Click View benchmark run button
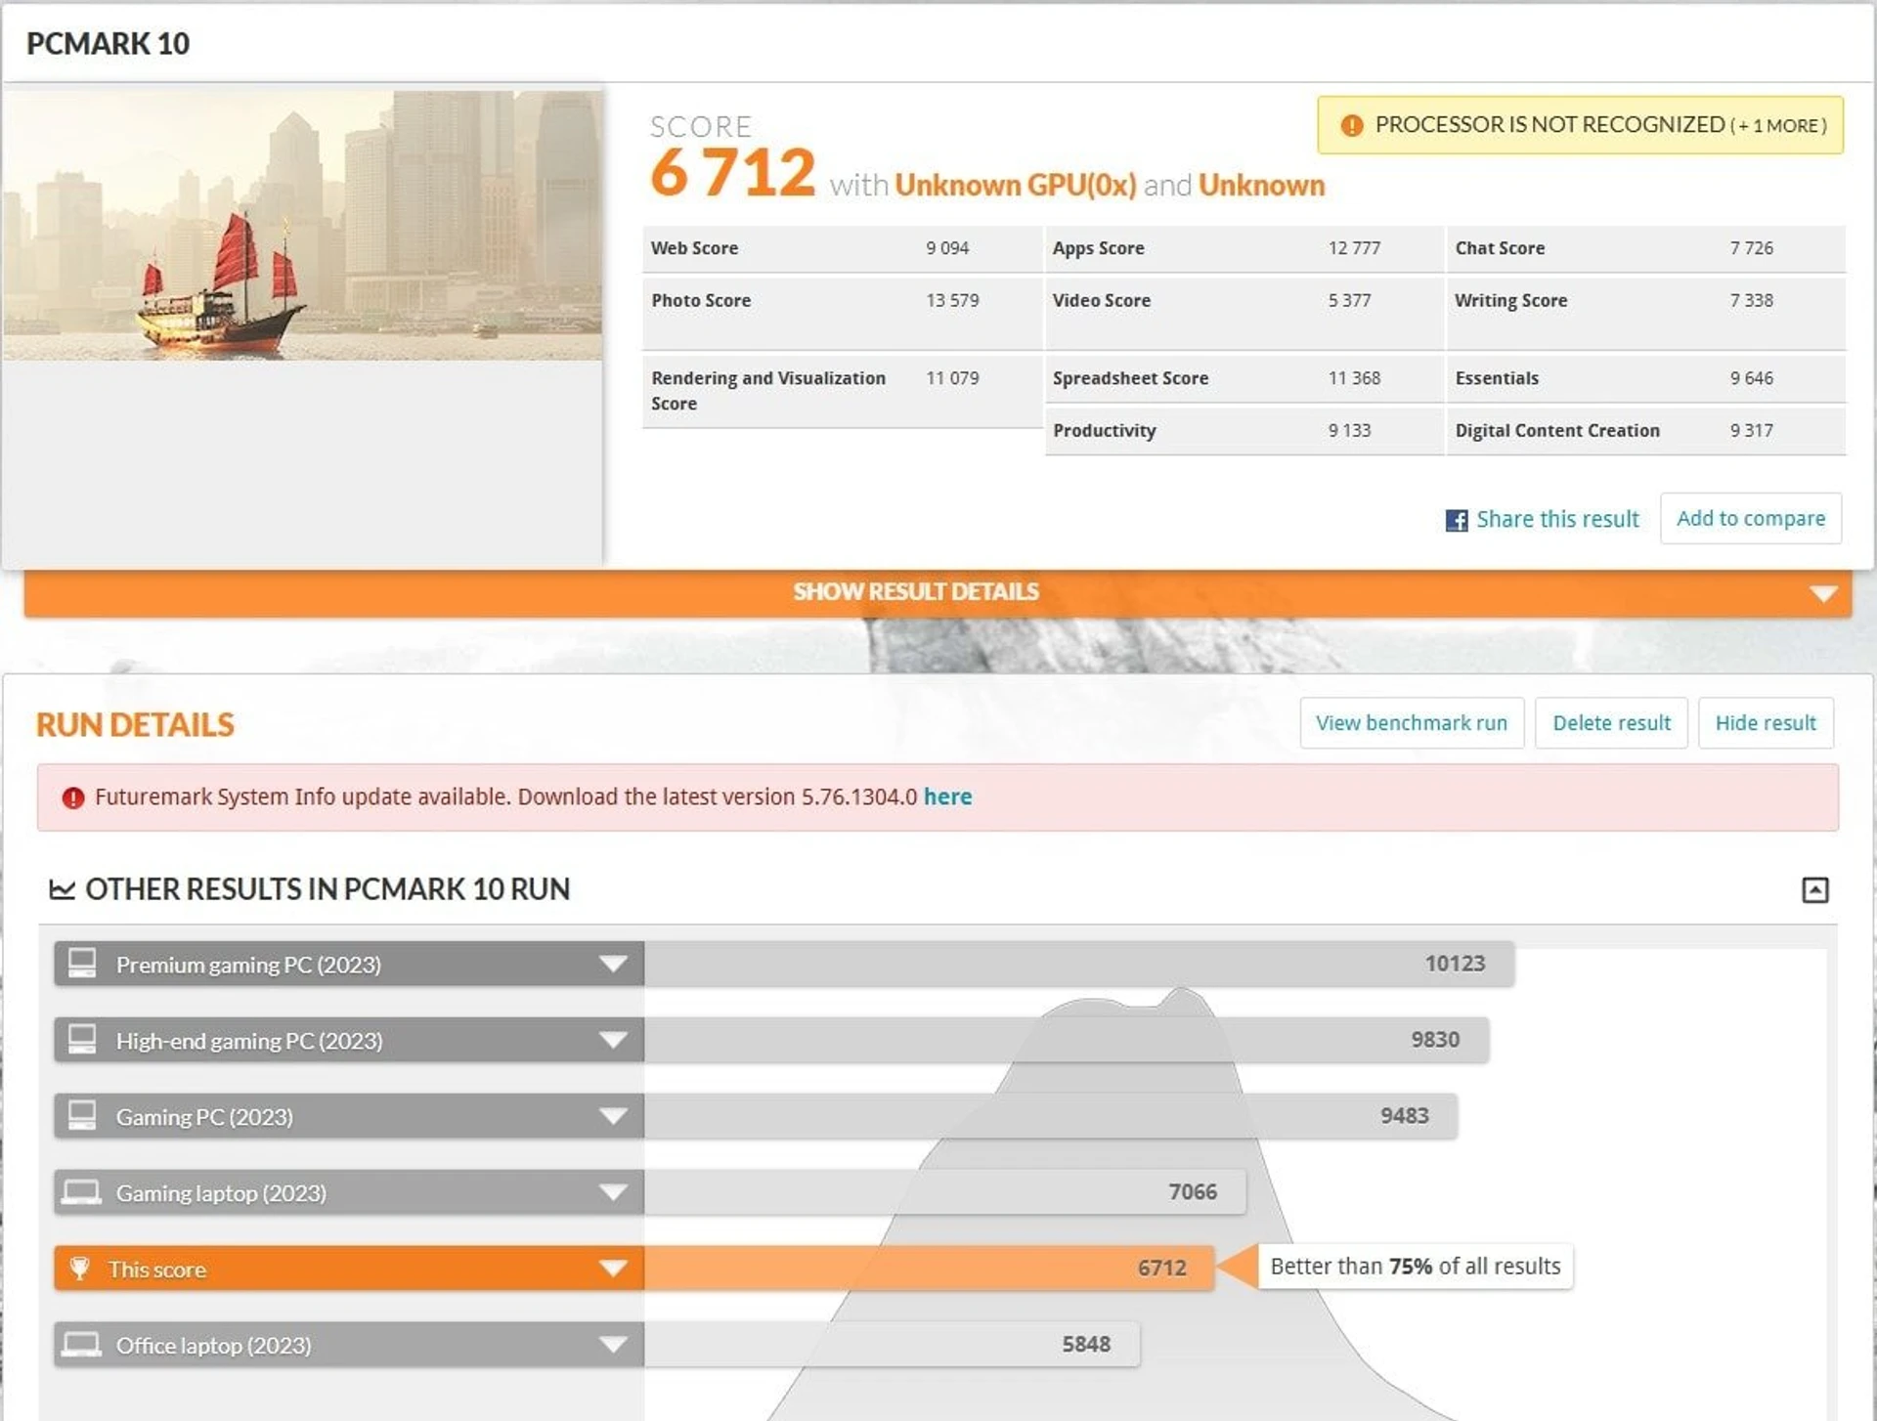 click(1412, 723)
